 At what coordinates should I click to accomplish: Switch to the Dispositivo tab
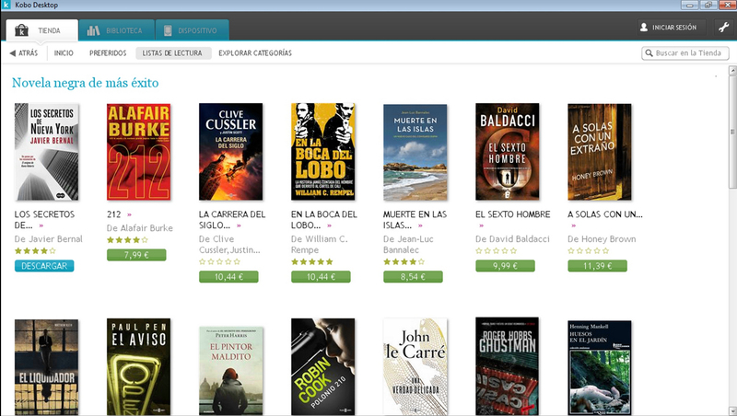tap(193, 30)
